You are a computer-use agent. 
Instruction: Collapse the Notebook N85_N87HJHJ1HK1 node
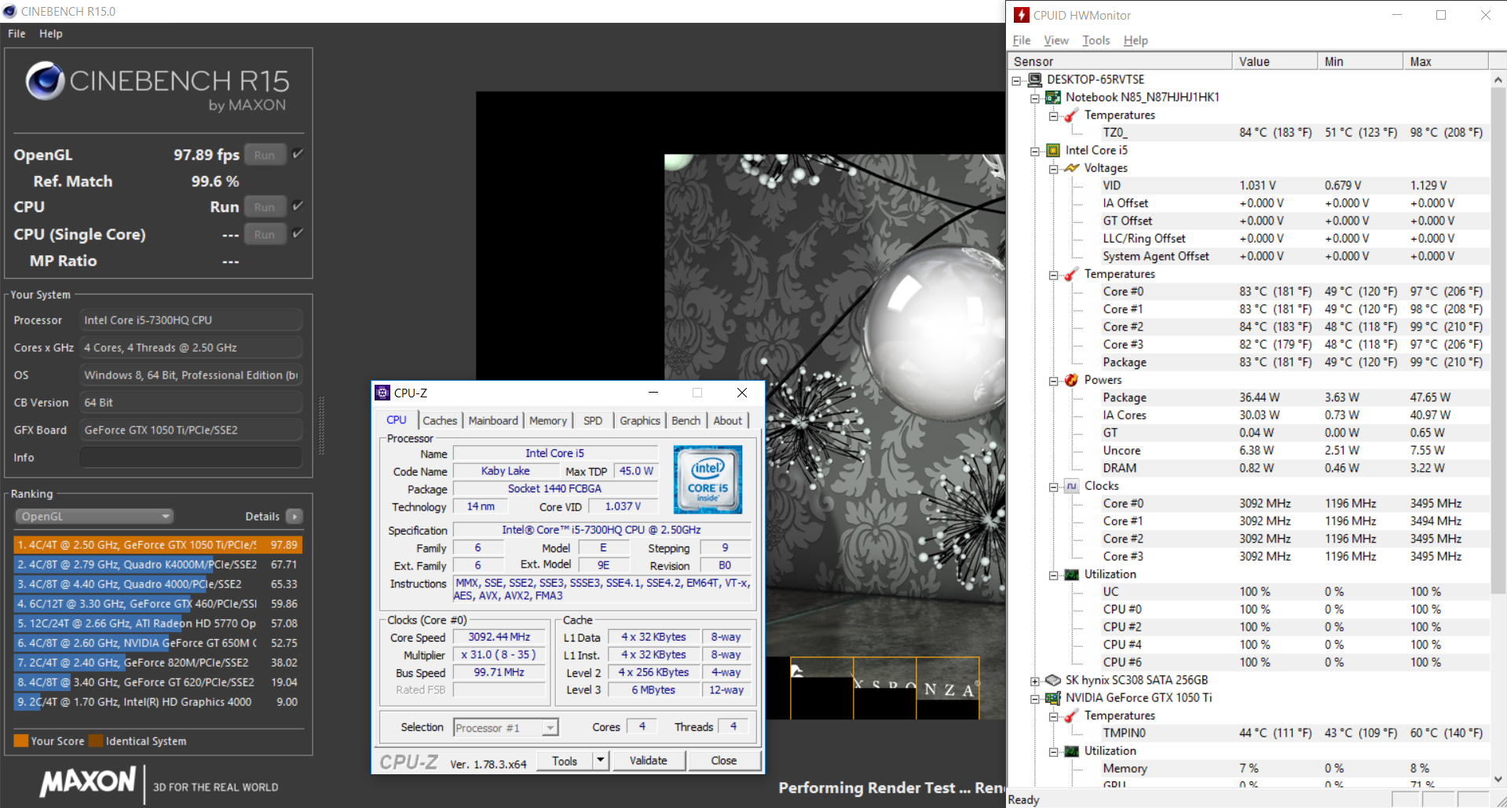click(1035, 98)
